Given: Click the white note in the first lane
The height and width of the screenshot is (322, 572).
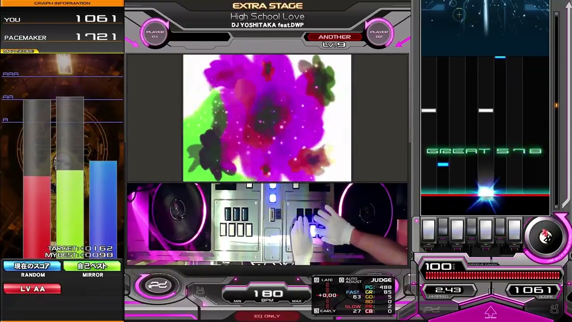Looking at the screenshot, I should point(429,110).
